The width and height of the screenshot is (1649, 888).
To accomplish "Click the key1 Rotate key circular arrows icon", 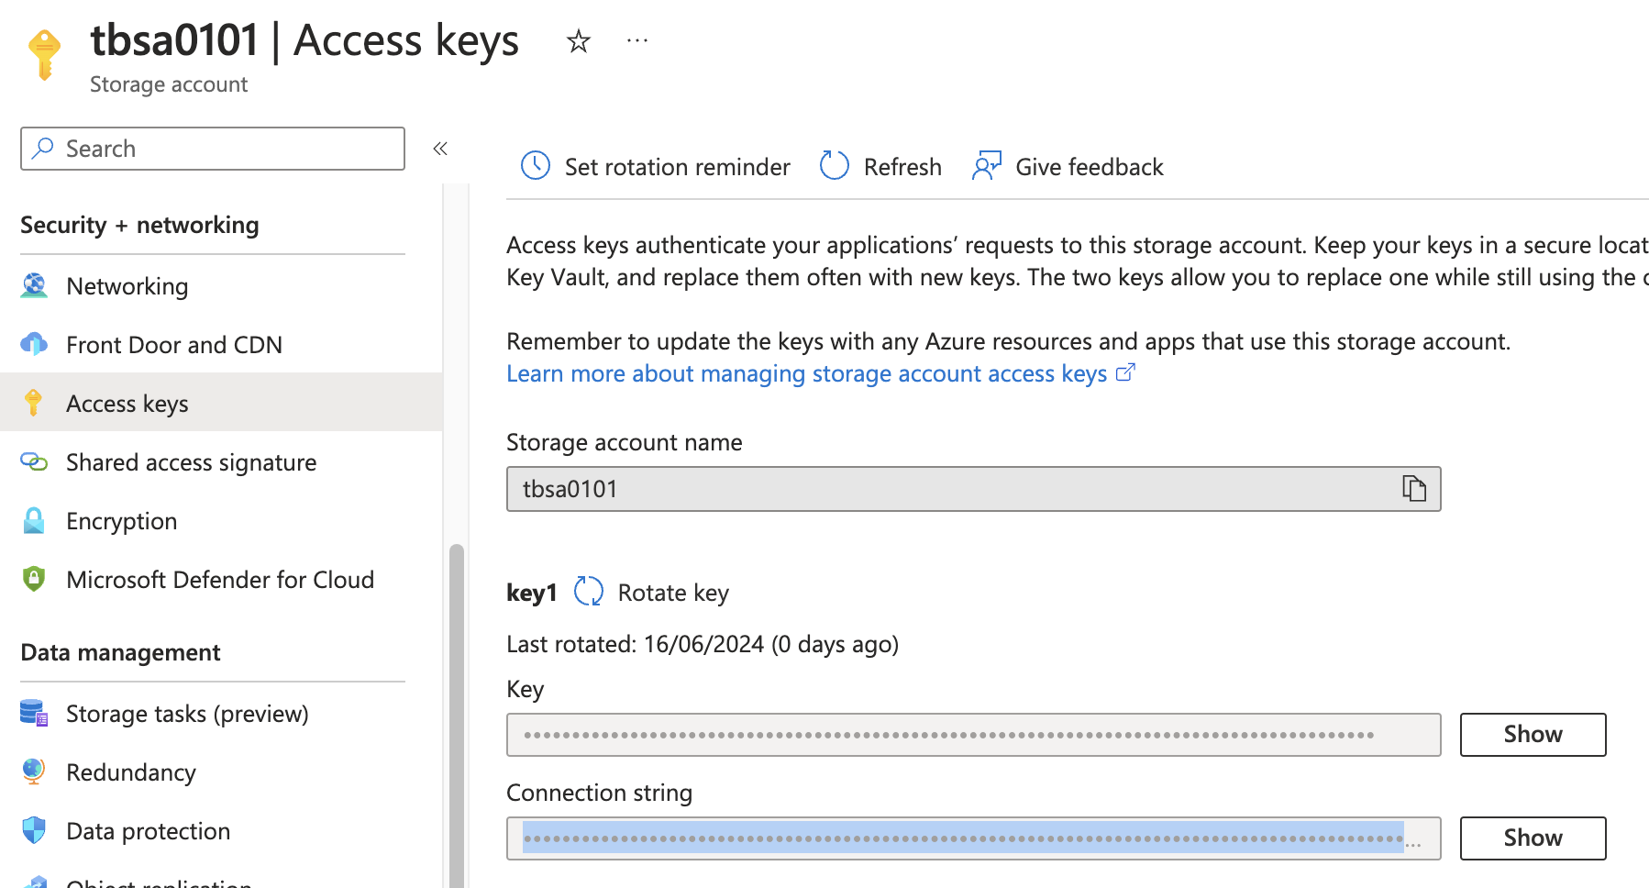I will point(588,592).
